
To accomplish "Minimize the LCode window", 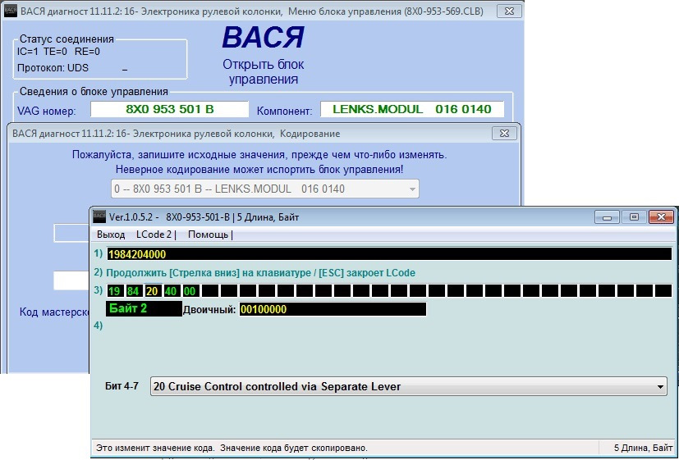I will click(607, 216).
